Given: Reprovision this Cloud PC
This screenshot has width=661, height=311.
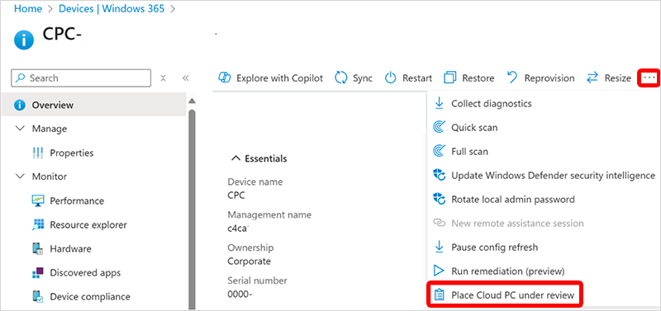Looking at the screenshot, I should point(540,78).
